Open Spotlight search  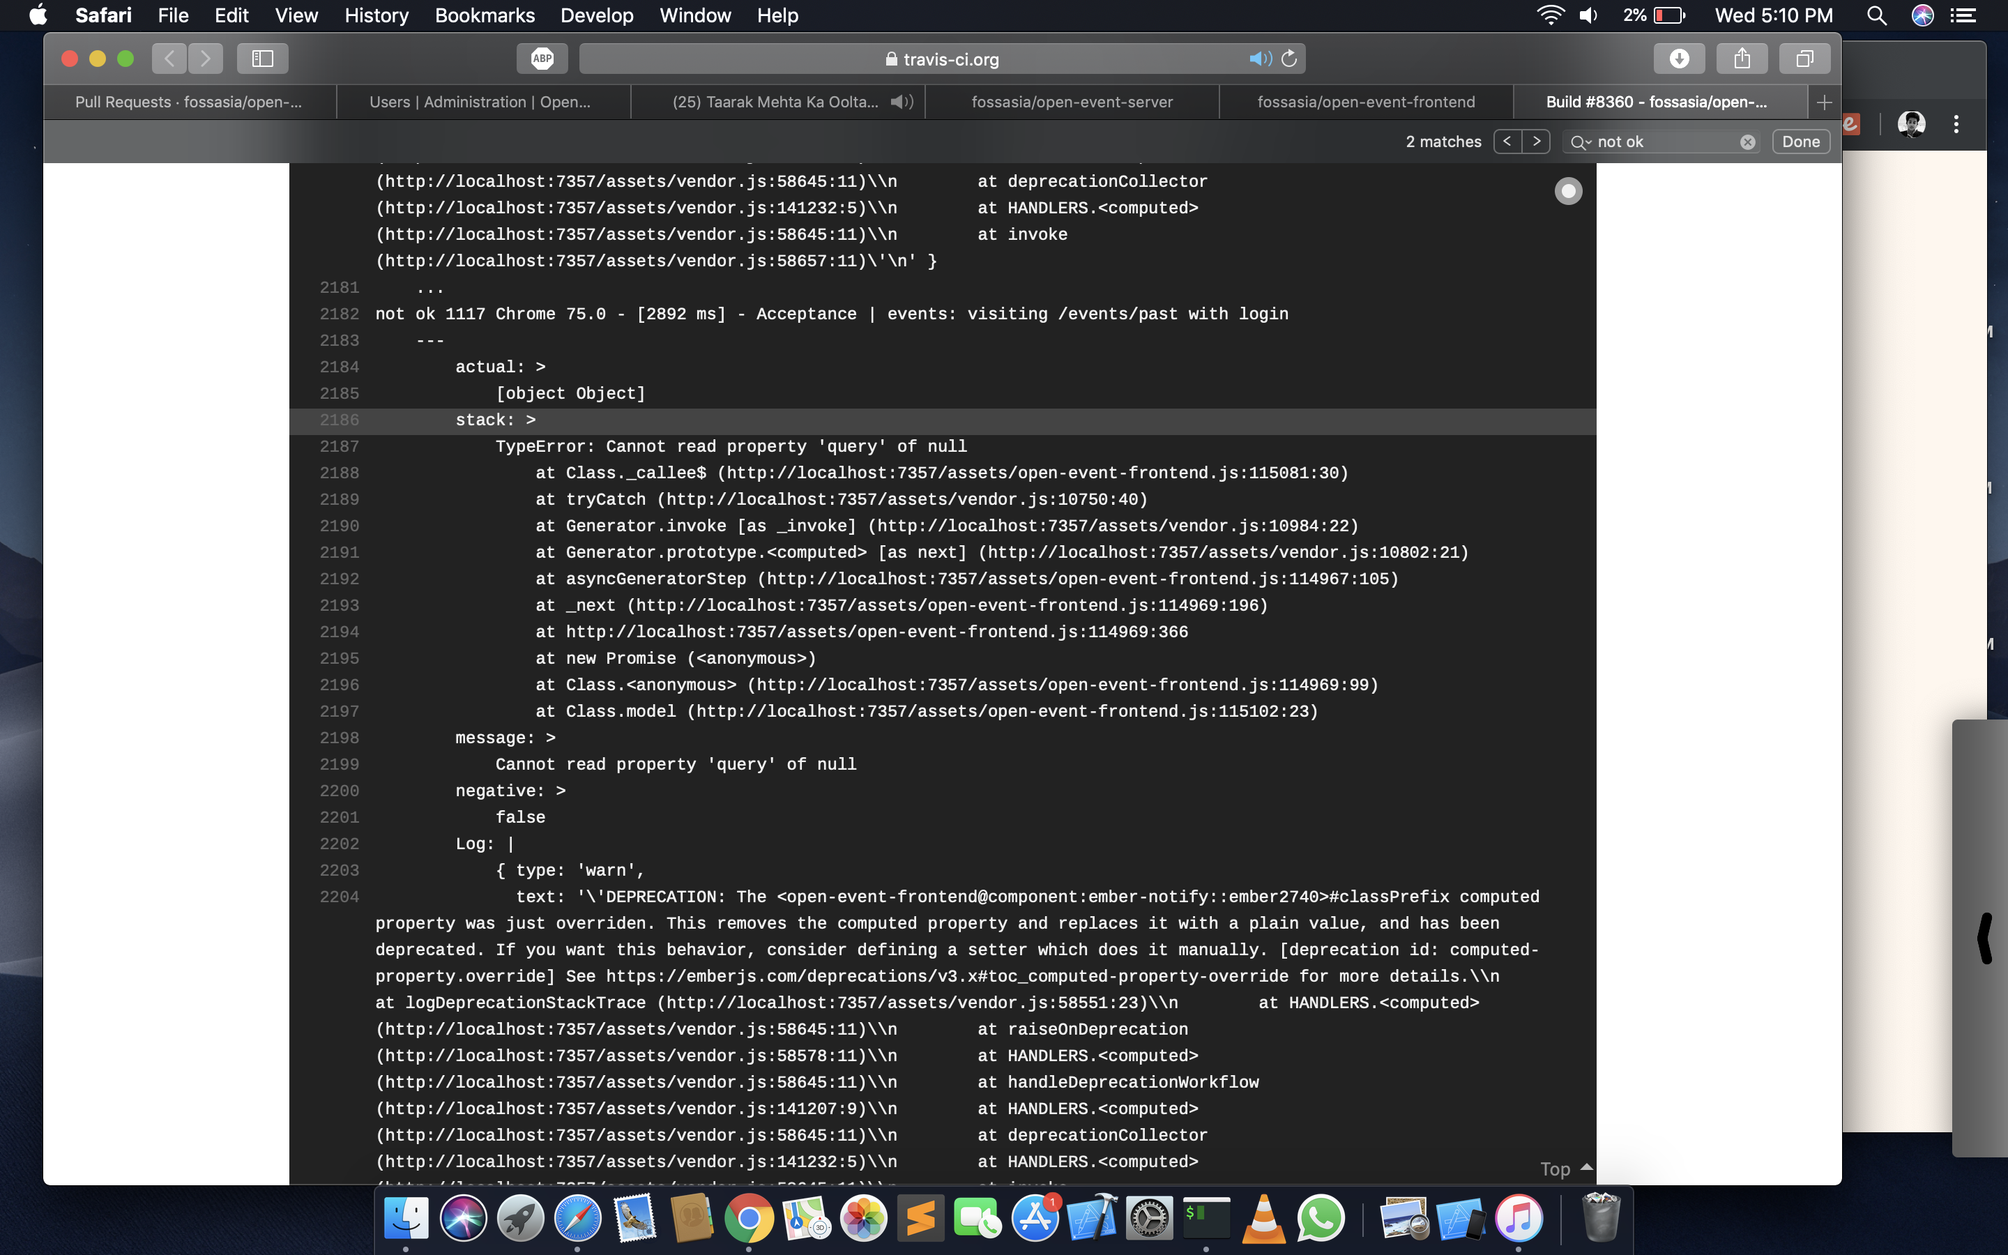coord(1876,15)
